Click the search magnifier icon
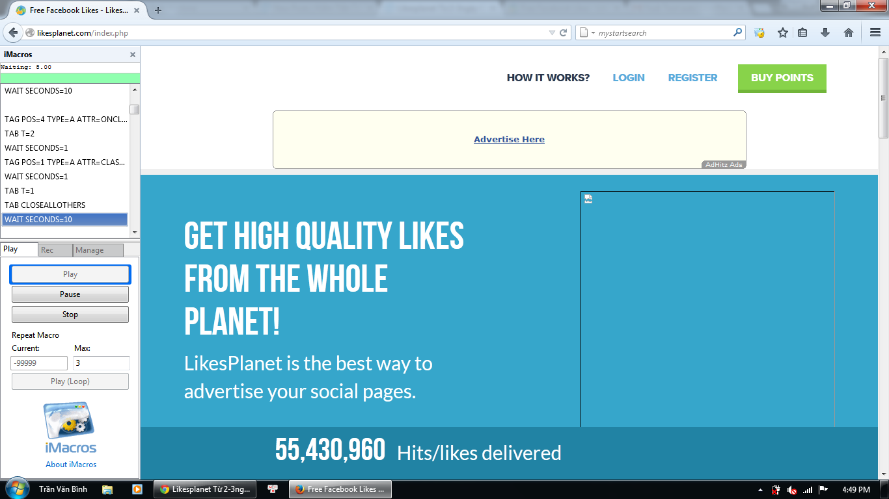Image resolution: width=889 pixels, height=499 pixels. (x=737, y=32)
